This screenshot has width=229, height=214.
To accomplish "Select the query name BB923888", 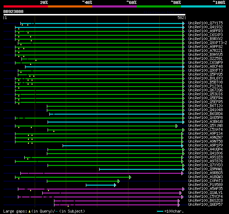I will click(x=14, y=11).
